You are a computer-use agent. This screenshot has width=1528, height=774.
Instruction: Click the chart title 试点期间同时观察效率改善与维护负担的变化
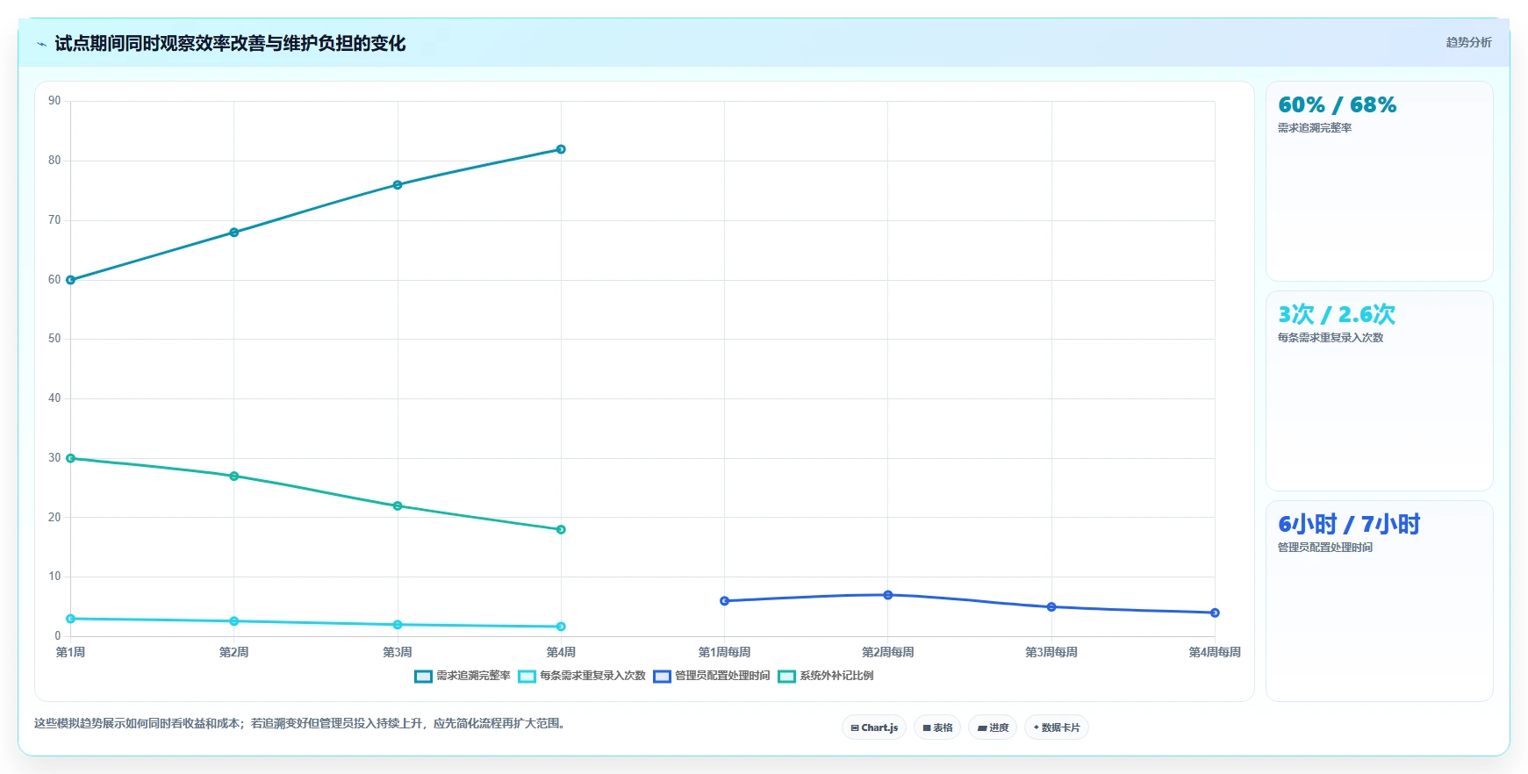click(230, 44)
